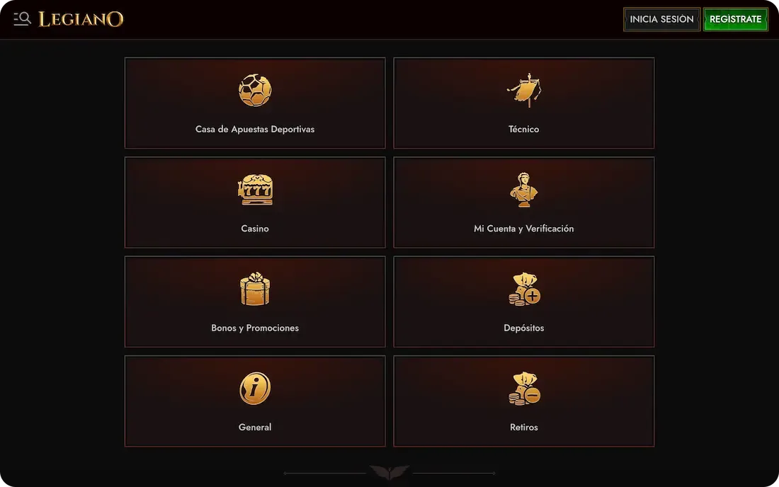Click the golden gift box icon

tap(255, 289)
